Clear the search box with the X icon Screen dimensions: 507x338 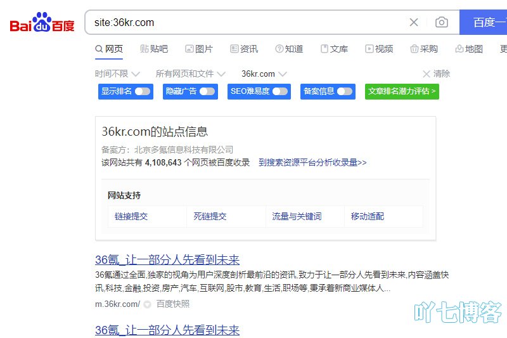click(x=414, y=22)
